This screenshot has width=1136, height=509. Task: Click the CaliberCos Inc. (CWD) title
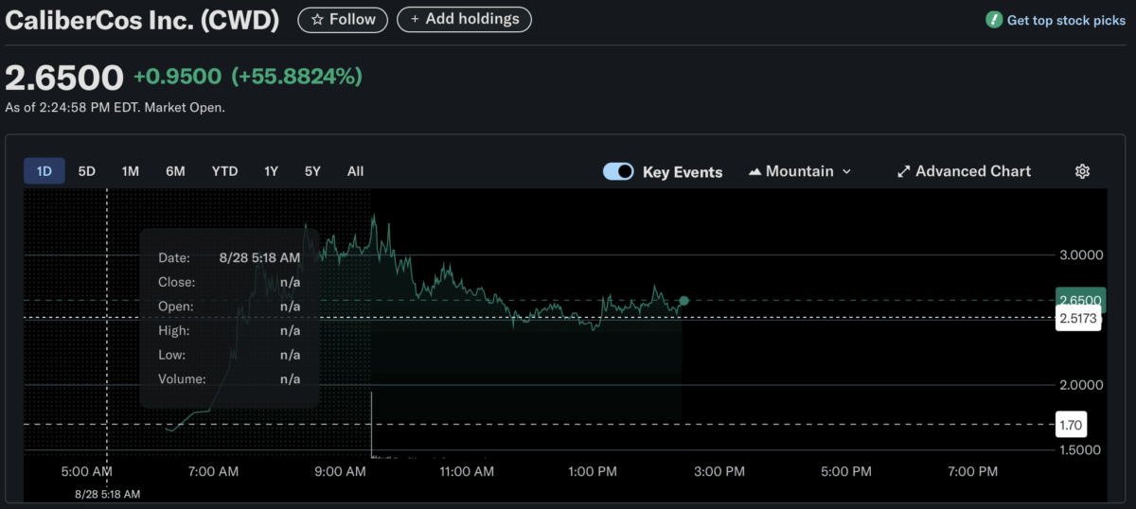point(142,20)
